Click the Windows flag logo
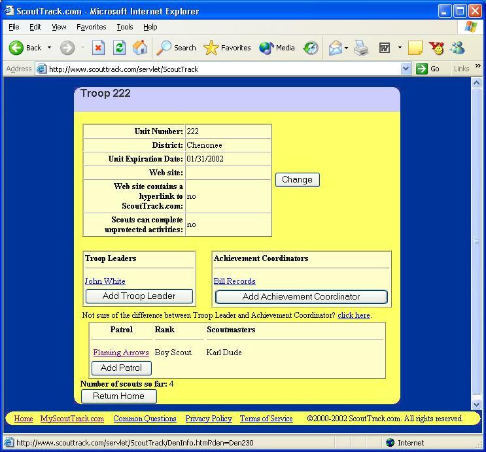Image resolution: width=486 pixels, height=452 pixels. click(x=471, y=27)
